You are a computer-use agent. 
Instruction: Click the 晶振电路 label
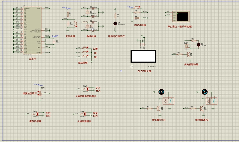tap(91, 36)
